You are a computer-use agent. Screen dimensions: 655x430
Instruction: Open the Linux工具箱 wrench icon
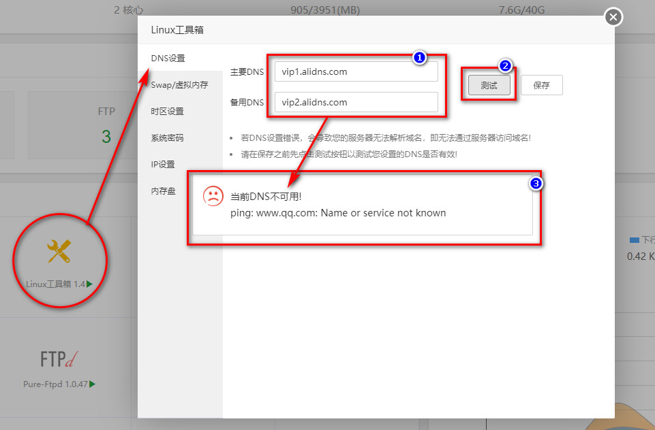coord(59,252)
